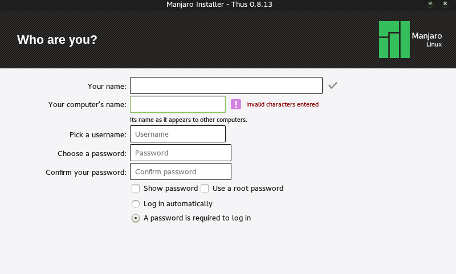Image resolution: width=456 pixels, height=274 pixels.
Task: Select the Username input box
Action: pyautogui.click(x=178, y=134)
